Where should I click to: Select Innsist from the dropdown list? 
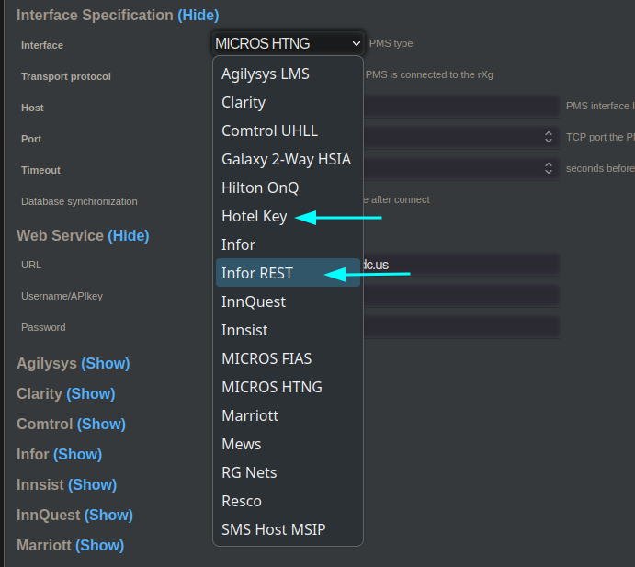(x=288, y=330)
